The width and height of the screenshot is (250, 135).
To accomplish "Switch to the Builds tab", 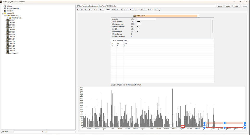I will pyautogui.click(x=102, y=10).
